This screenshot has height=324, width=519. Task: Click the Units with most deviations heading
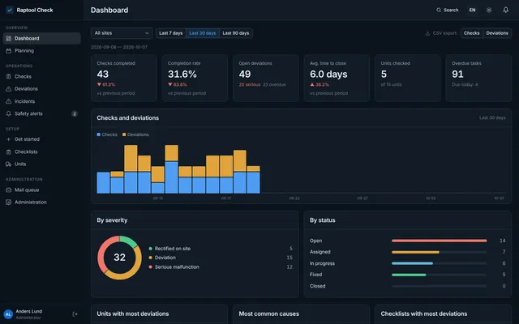tap(133, 313)
